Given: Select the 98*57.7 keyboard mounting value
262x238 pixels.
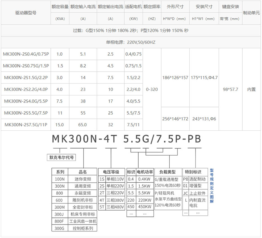Looking at the screenshot, I should [230, 89].
